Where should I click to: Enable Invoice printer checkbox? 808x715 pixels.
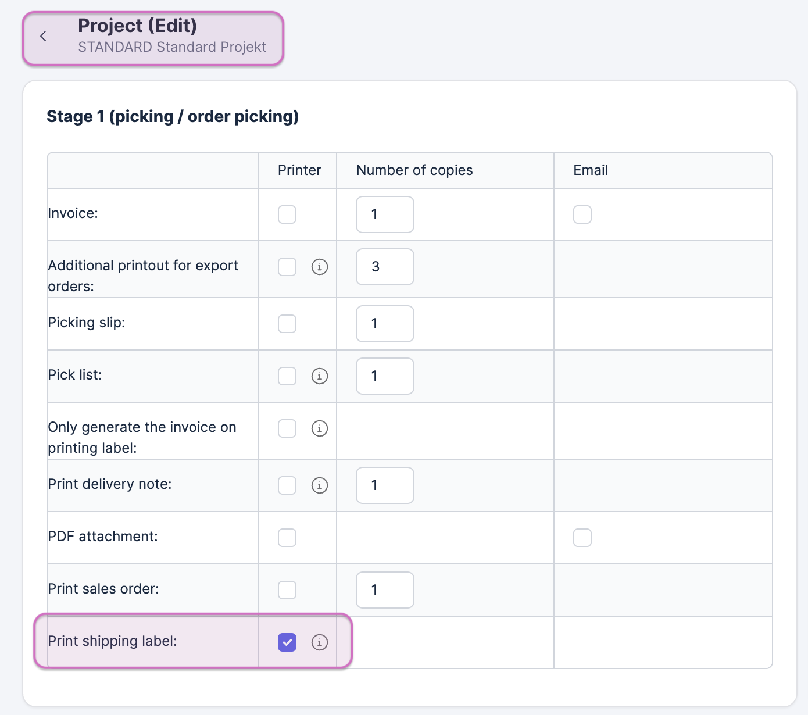coord(287,214)
